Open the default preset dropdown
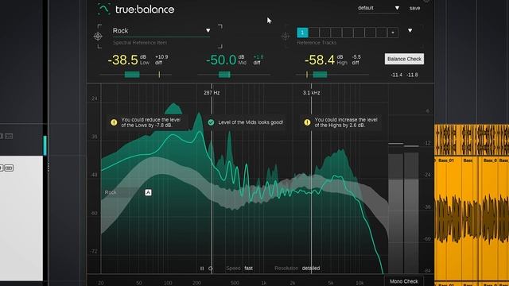The height and width of the screenshot is (286, 509). point(379,8)
